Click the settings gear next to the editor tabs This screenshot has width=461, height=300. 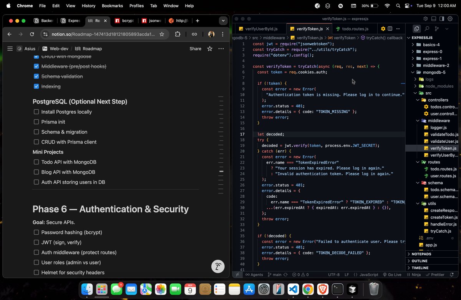(x=383, y=28)
